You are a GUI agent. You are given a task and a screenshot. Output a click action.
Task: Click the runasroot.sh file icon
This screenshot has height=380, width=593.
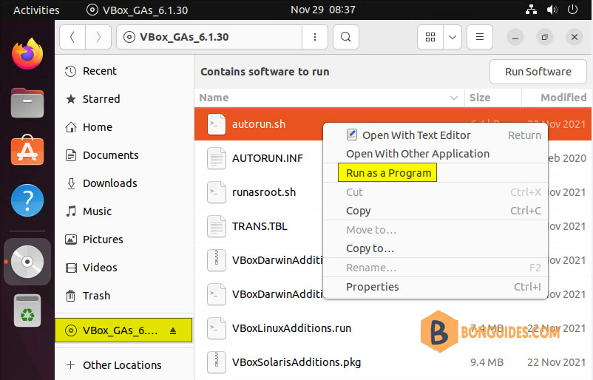click(x=217, y=192)
